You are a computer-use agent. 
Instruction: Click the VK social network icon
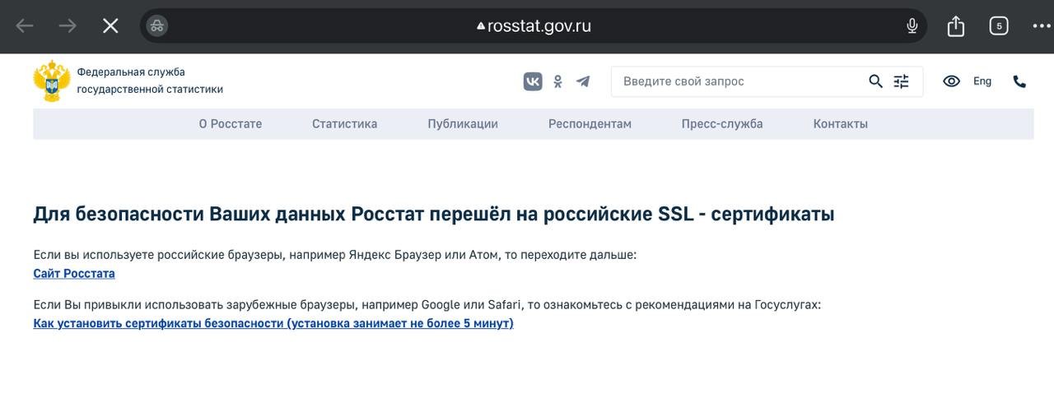[533, 81]
